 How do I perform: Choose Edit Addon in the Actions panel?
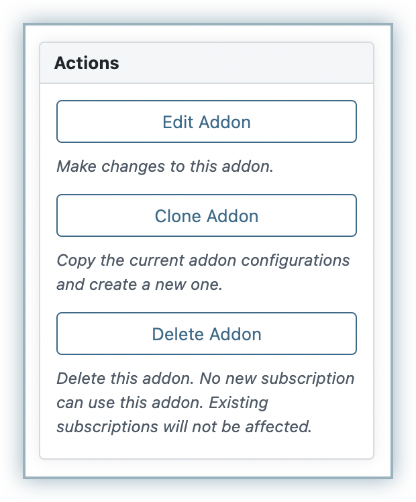pos(206,122)
